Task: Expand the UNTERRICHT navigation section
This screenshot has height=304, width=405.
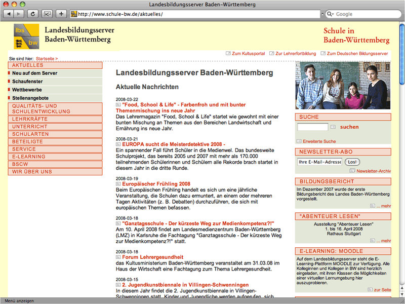Action: tap(55, 126)
